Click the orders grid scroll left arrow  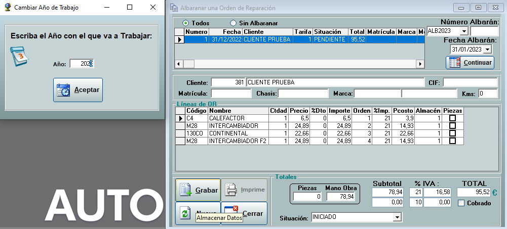[x=178, y=64]
